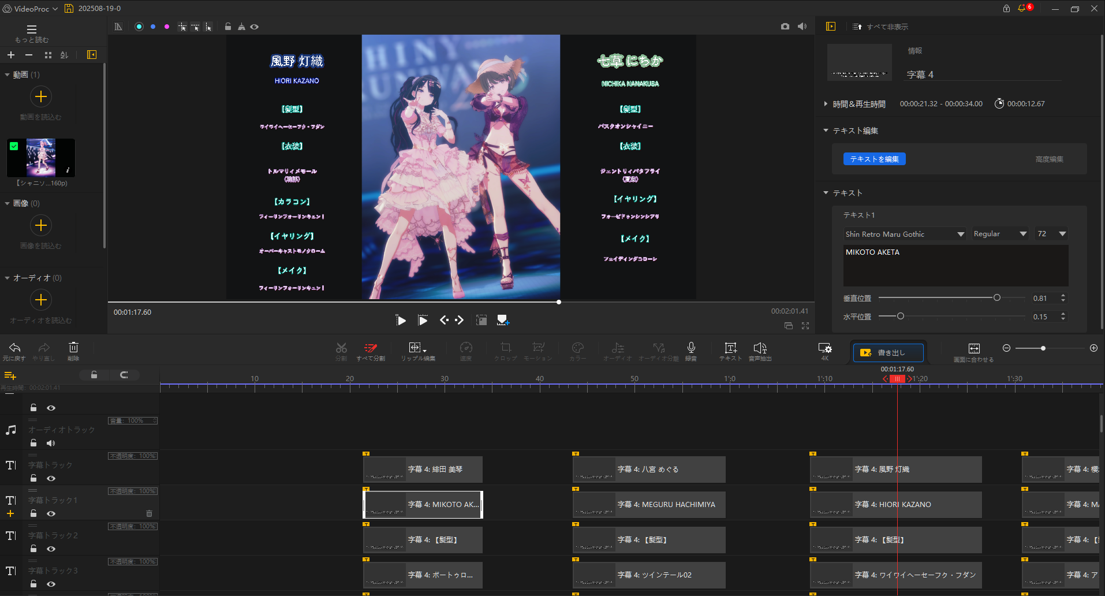The image size is (1105, 596).
Task: Click the broom clear-guides icon
Action: tap(241, 27)
